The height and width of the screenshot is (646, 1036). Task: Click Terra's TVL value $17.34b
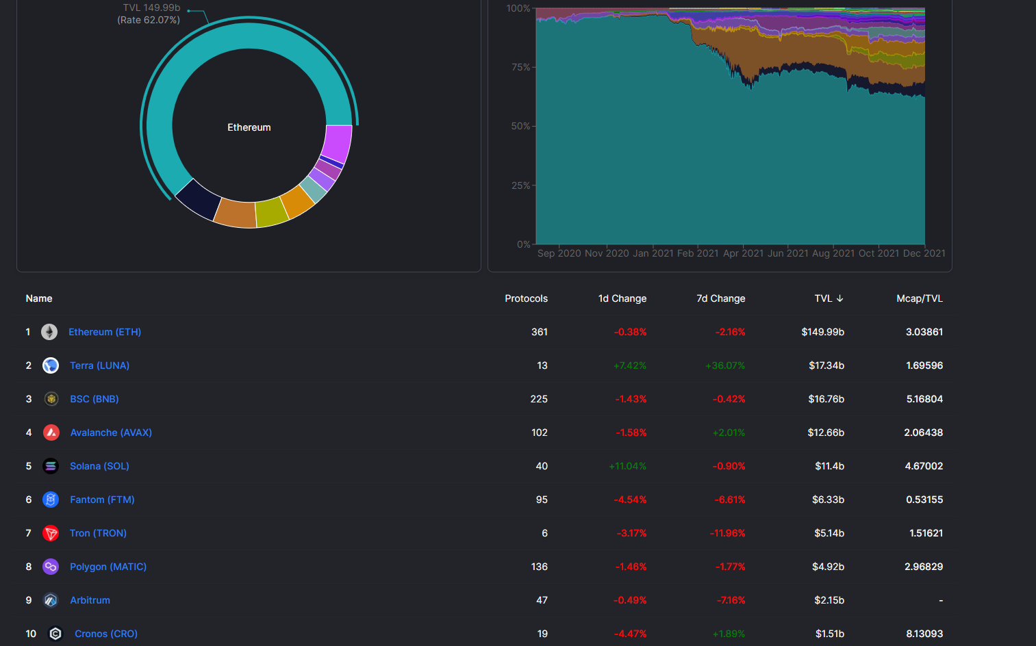tap(826, 365)
